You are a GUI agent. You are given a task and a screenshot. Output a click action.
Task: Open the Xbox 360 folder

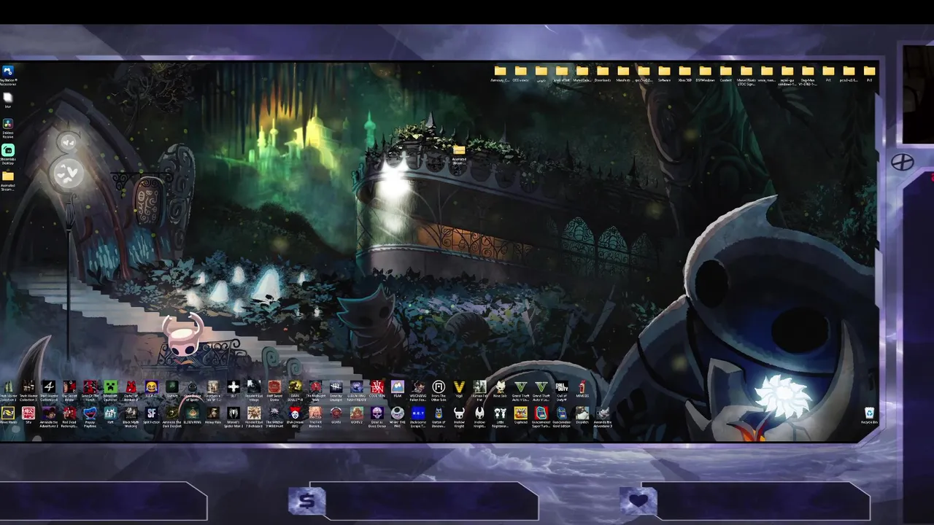(x=684, y=73)
